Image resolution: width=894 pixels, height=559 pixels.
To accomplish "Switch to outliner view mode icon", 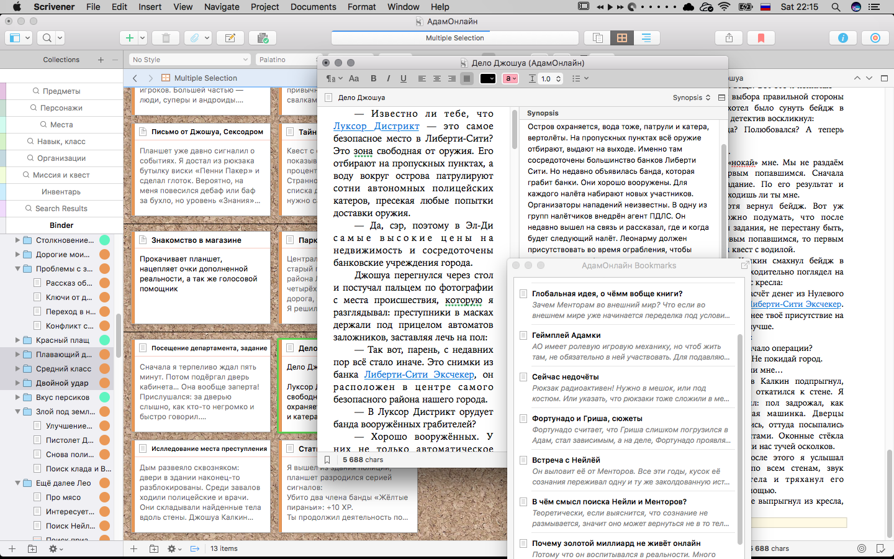I will (x=646, y=38).
